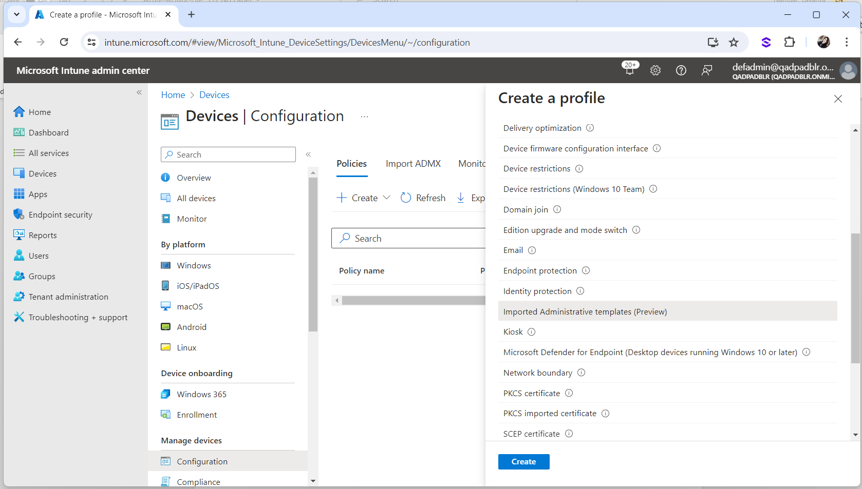
Task: Click the account avatar in Intune header
Action: (848, 70)
